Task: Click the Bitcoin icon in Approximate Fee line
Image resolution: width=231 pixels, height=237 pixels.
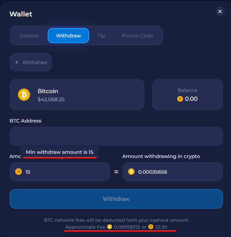Action: point(110,227)
